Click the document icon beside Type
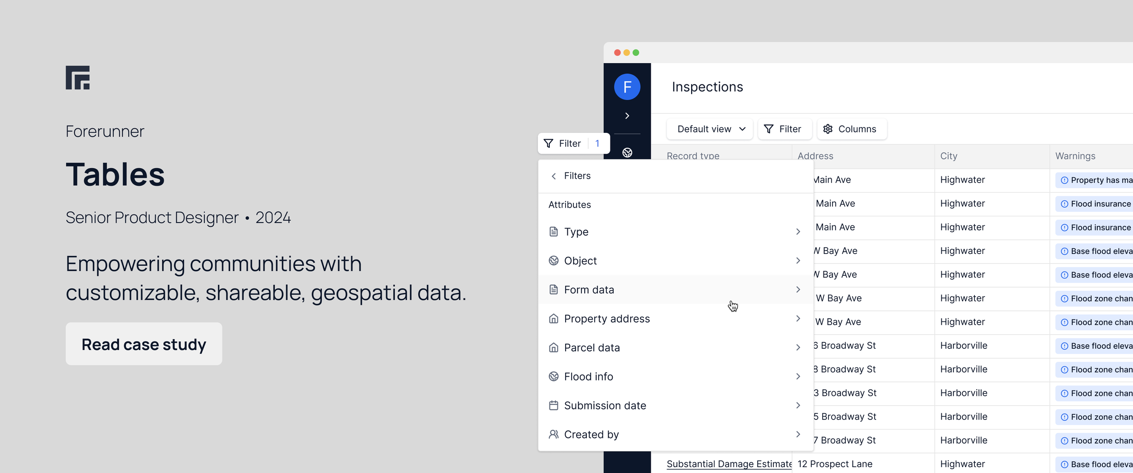The width and height of the screenshot is (1133, 473). (x=553, y=232)
